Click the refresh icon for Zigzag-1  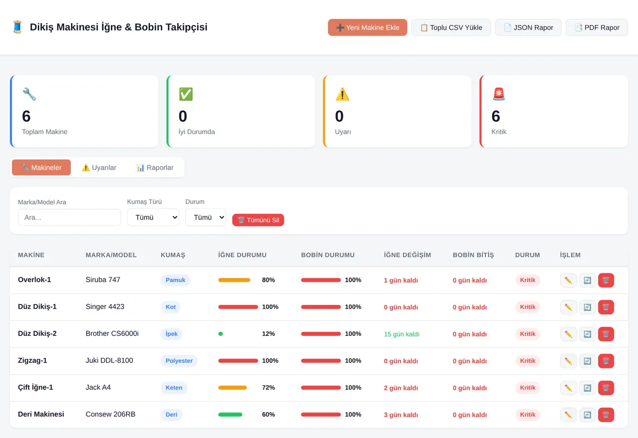tap(587, 361)
